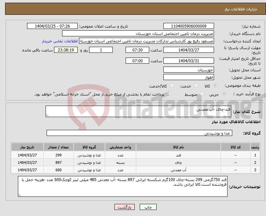Click the شماره نیاز number field
Image resolution: width=266 pixels, height=216 pixels.
tap(189, 26)
